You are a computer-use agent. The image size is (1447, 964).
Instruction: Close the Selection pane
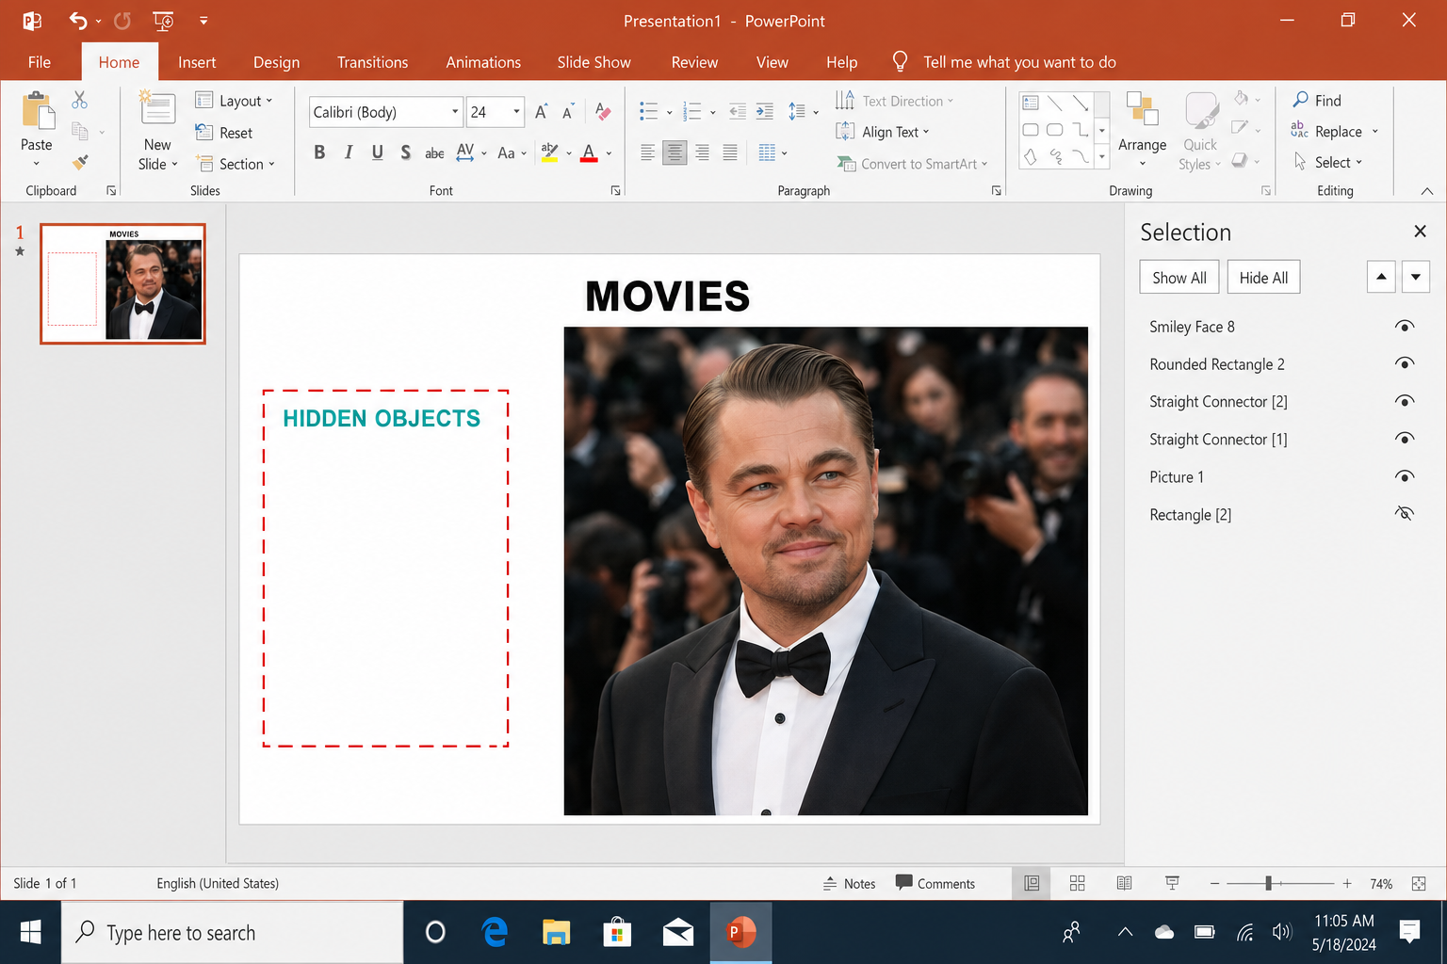(x=1420, y=232)
